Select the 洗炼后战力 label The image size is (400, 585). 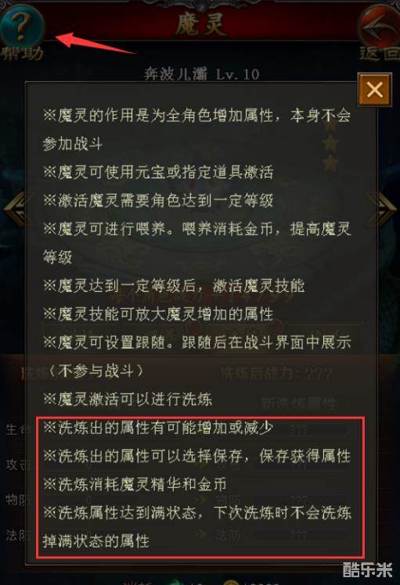point(276,373)
